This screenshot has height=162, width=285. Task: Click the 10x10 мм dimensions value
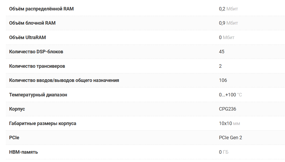229,123
